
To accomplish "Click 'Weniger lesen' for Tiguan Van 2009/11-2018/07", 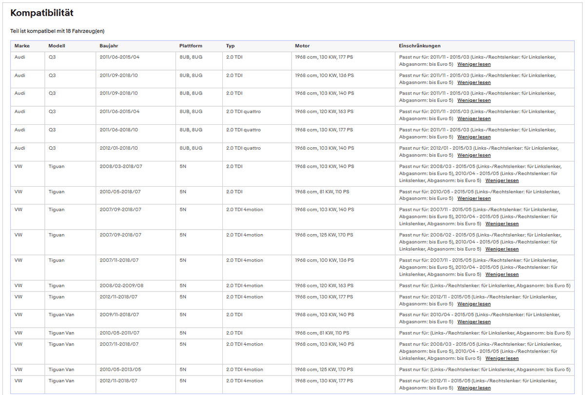I will pos(474,322).
